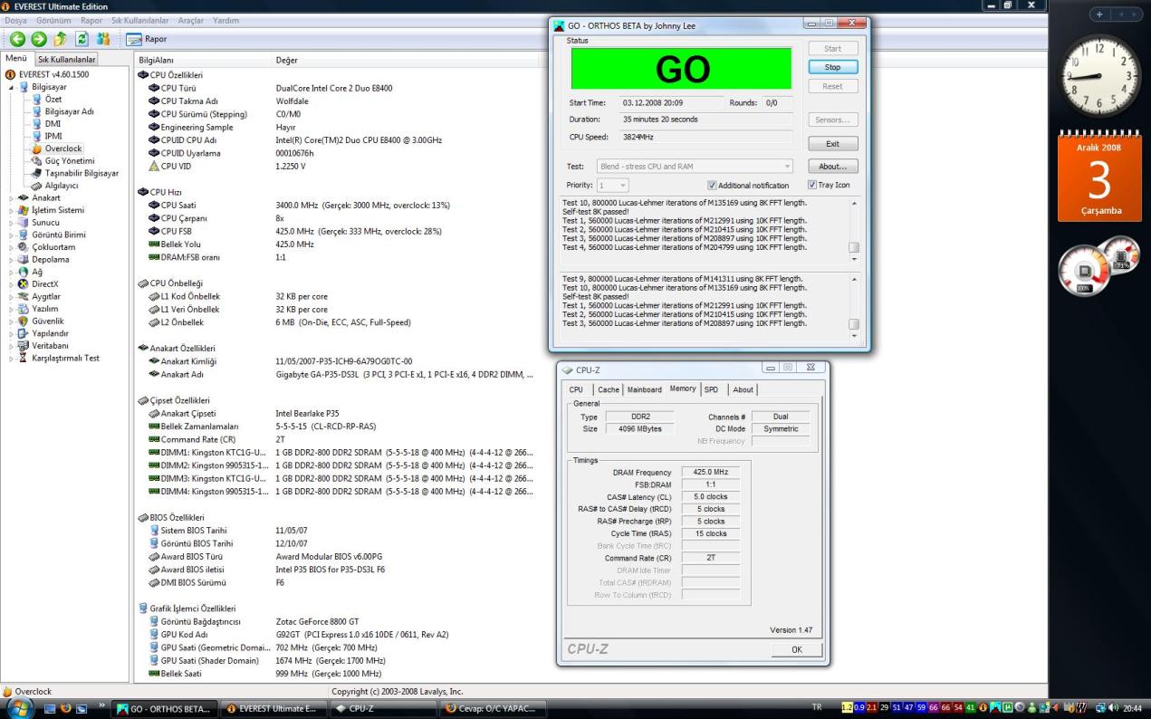The image size is (1151, 719).
Task: Switch to the Mainboard tab in CPU-Z
Action: (645, 389)
